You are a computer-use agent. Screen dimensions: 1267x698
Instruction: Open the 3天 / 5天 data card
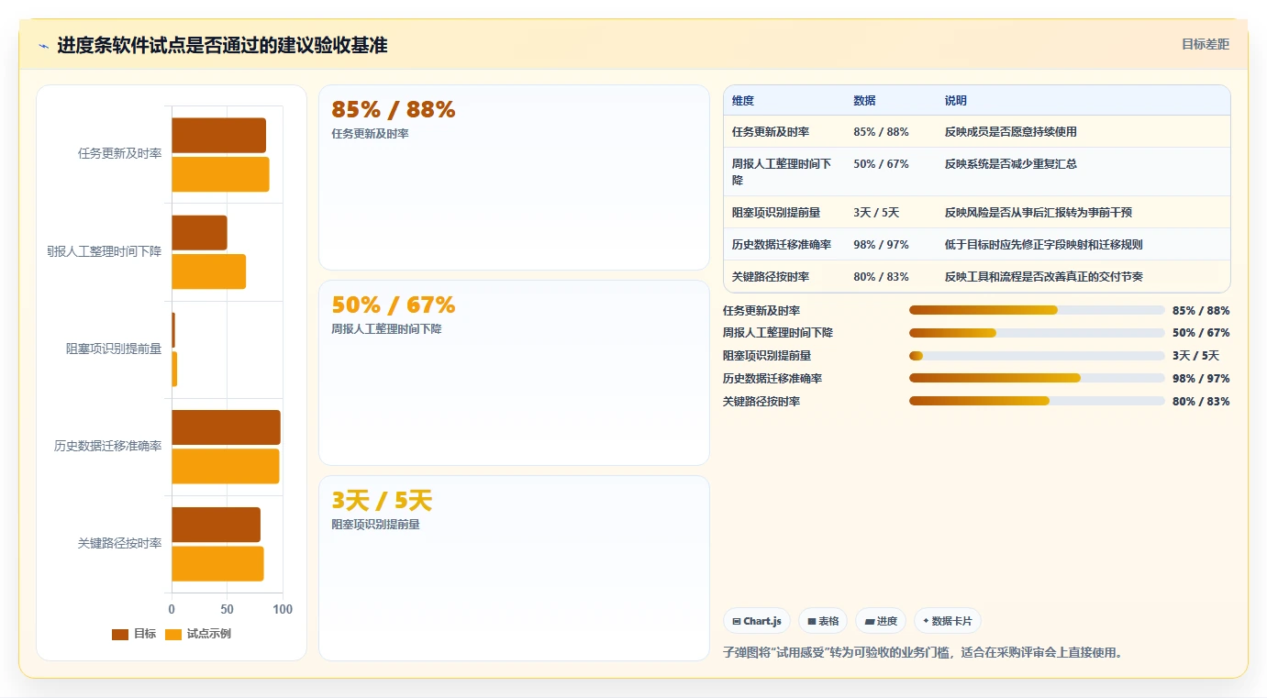(514, 569)
